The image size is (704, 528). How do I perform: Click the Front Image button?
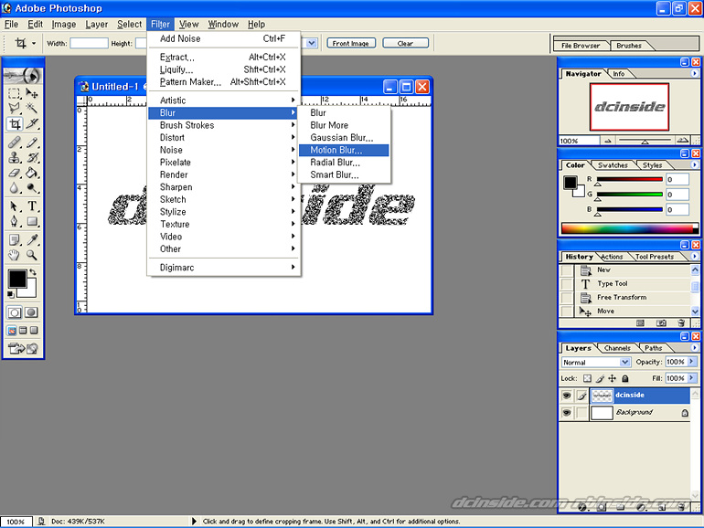[351, 43]
